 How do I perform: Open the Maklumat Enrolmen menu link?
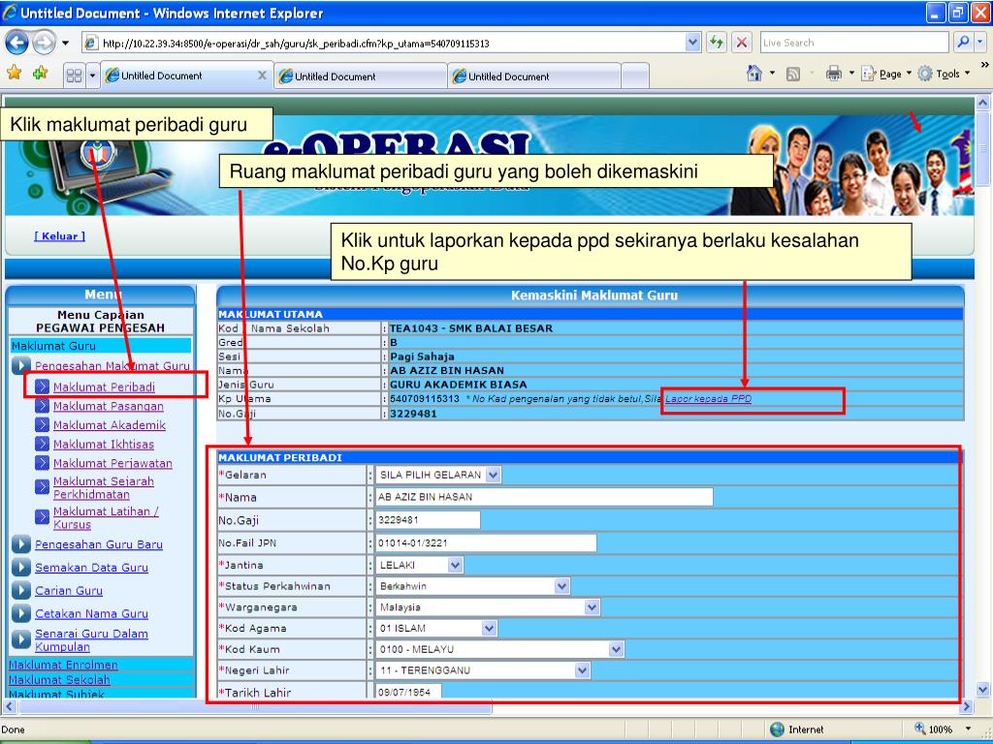63,665
